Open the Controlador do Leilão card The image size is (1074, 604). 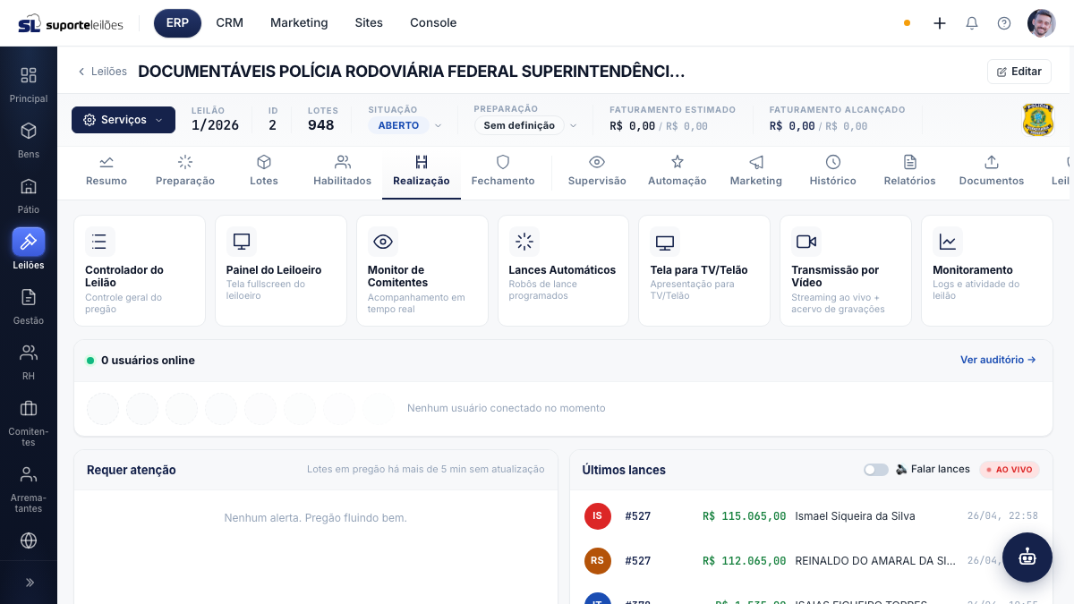pos(139,270)
